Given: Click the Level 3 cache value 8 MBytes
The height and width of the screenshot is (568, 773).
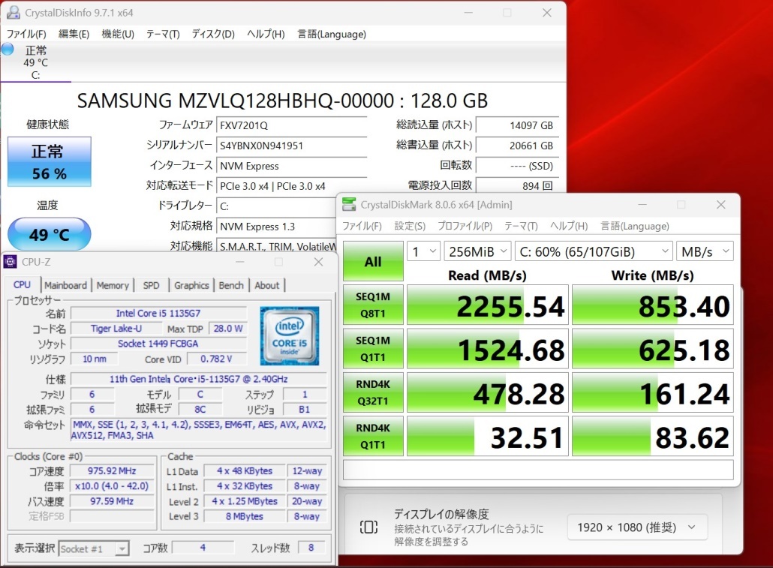Looking at the screenshot, I should (245, 516).
